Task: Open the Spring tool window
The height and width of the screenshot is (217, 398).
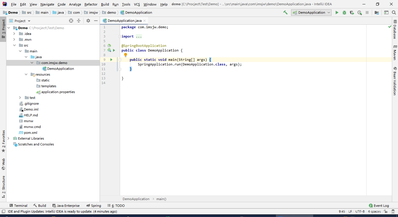Action: point(93,205)
